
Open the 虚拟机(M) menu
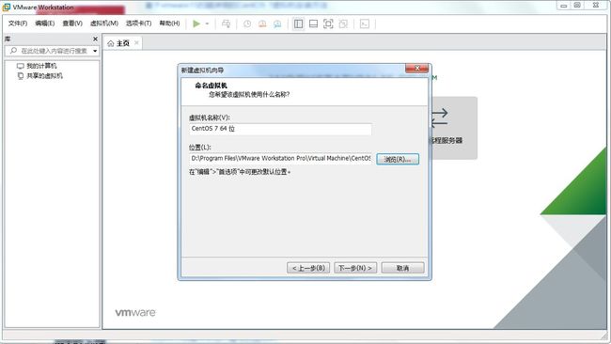(104, 23)
